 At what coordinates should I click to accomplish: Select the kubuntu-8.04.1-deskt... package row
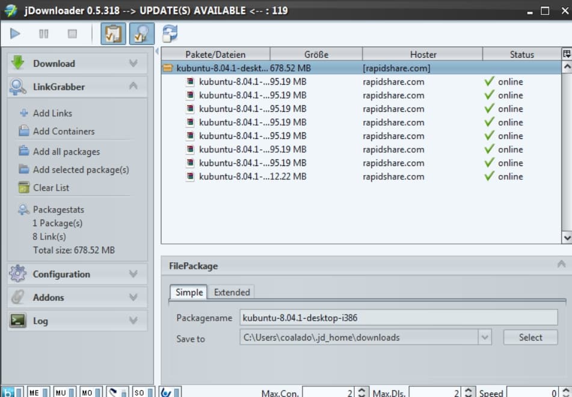click(361, 68)
